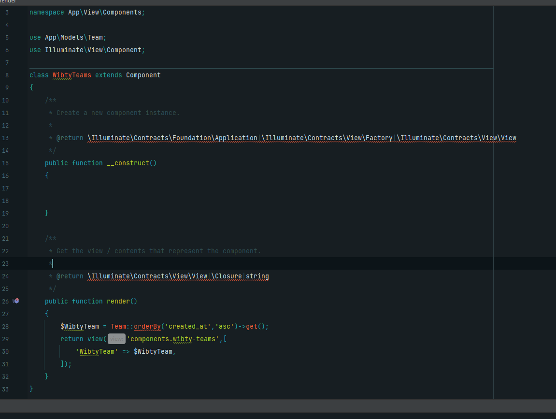Click the __construct function name

coord(128,163)
